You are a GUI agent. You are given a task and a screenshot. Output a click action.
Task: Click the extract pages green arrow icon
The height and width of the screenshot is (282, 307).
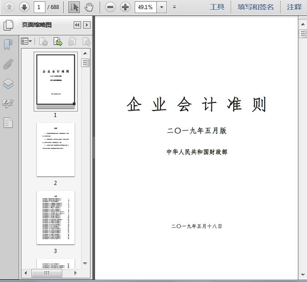click(58, 42)
